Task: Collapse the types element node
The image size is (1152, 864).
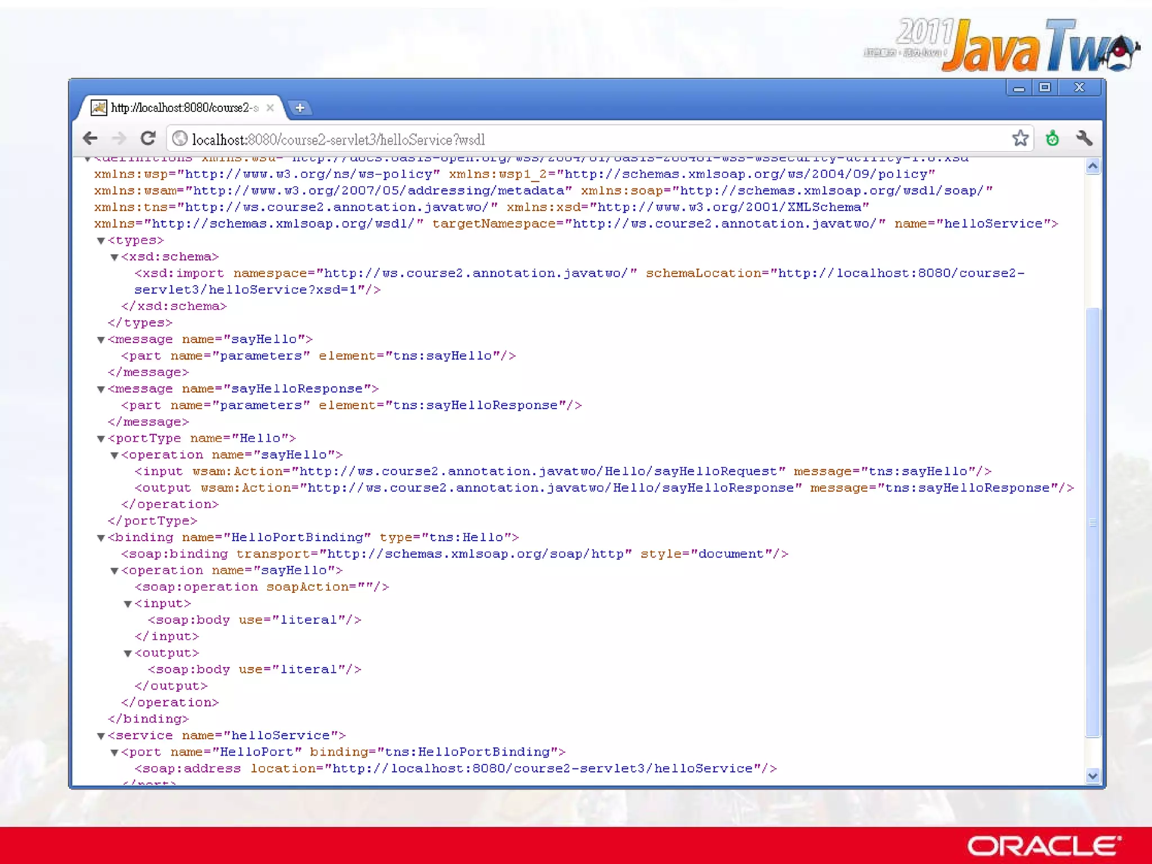Action: [x=101, y=241]
